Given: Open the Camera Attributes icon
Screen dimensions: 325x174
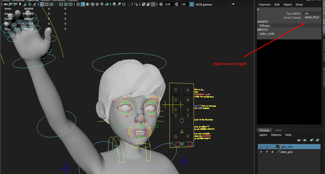Looking at the screenshot, I should coord(15,4).
